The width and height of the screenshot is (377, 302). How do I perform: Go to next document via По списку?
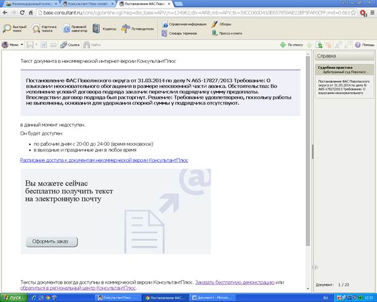(291, 45)
